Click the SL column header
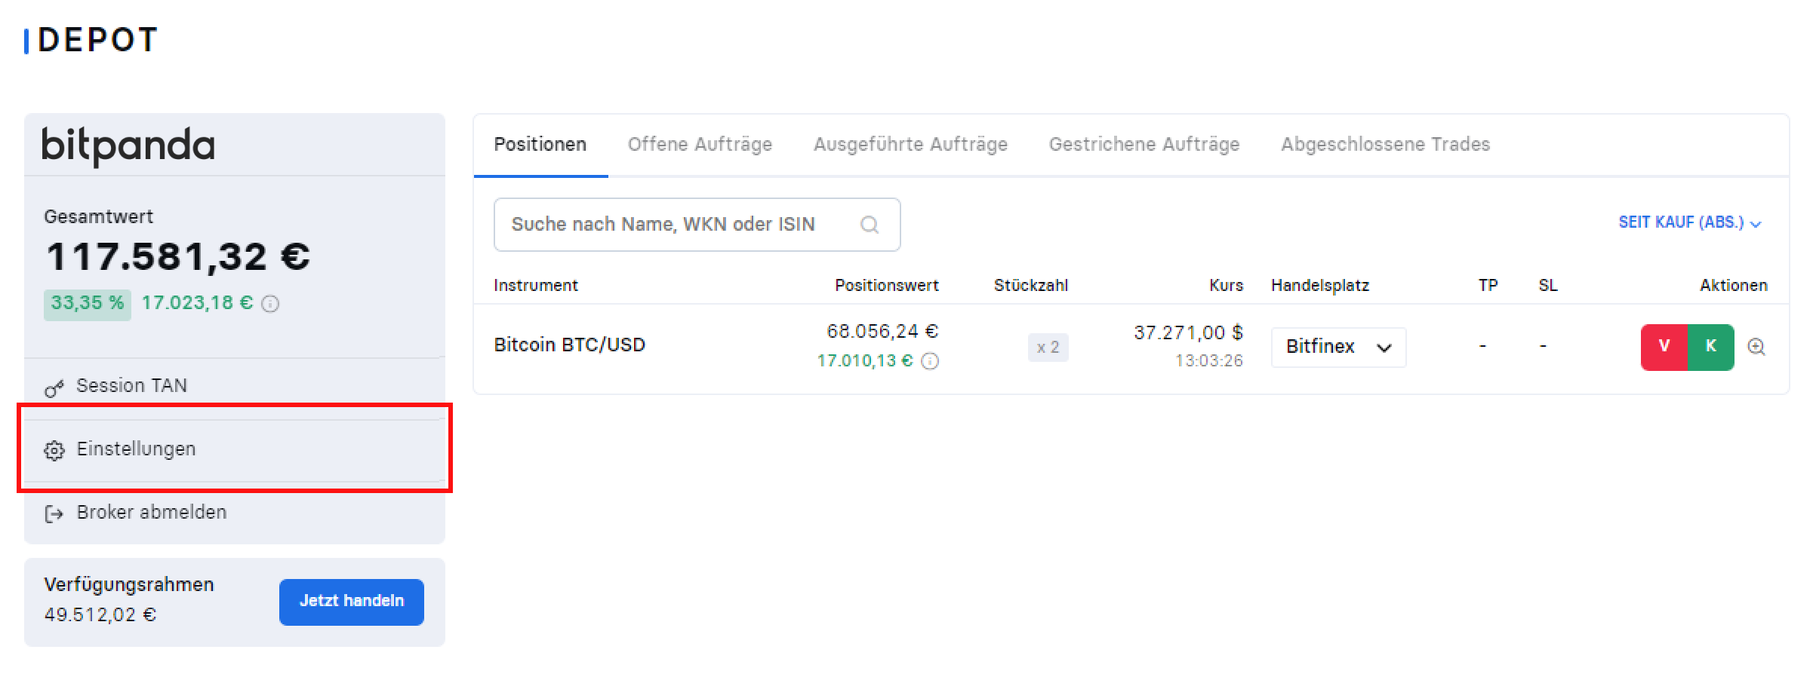The image size is (1813, 674). [1548, 286]
